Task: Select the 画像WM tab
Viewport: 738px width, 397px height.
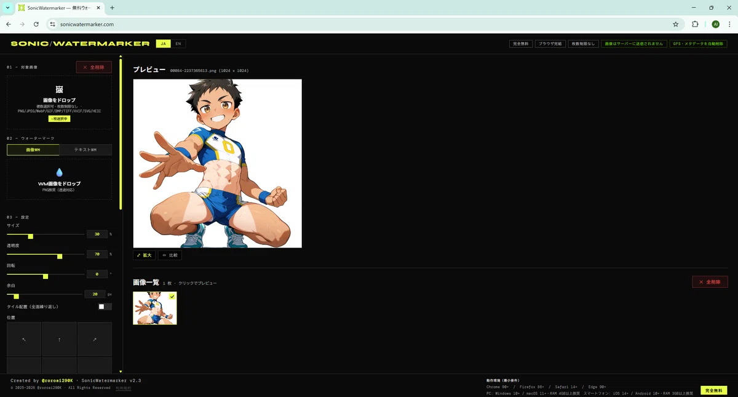Action: tap(33, 150)
